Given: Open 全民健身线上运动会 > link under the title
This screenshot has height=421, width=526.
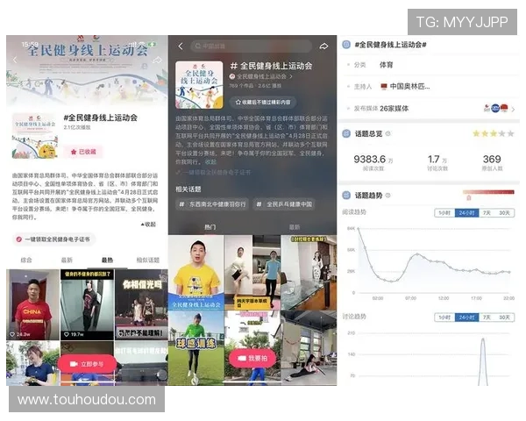Looking at the screenshot, I should (261, 76).
